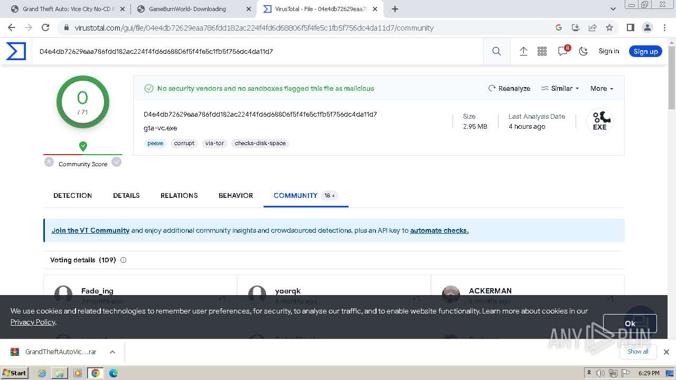Open the notifications icon with red badge

(x=563, y=51)
